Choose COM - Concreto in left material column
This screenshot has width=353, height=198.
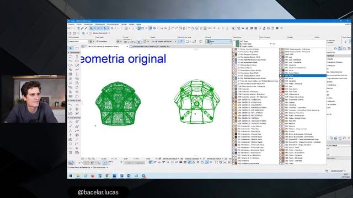[x=243, y=89]
